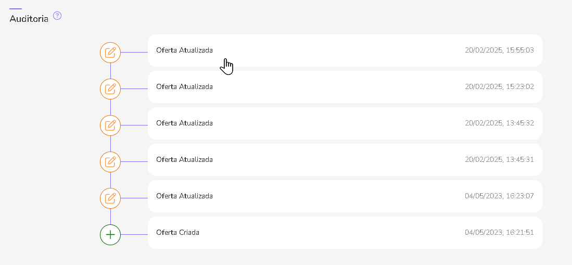Open the Oferta Atualizada label from 04/05/2023

point(184,196)
